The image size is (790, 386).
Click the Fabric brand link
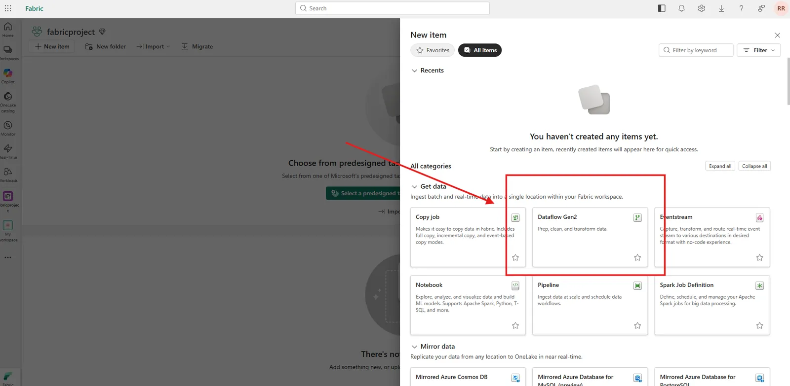(35, 8)
